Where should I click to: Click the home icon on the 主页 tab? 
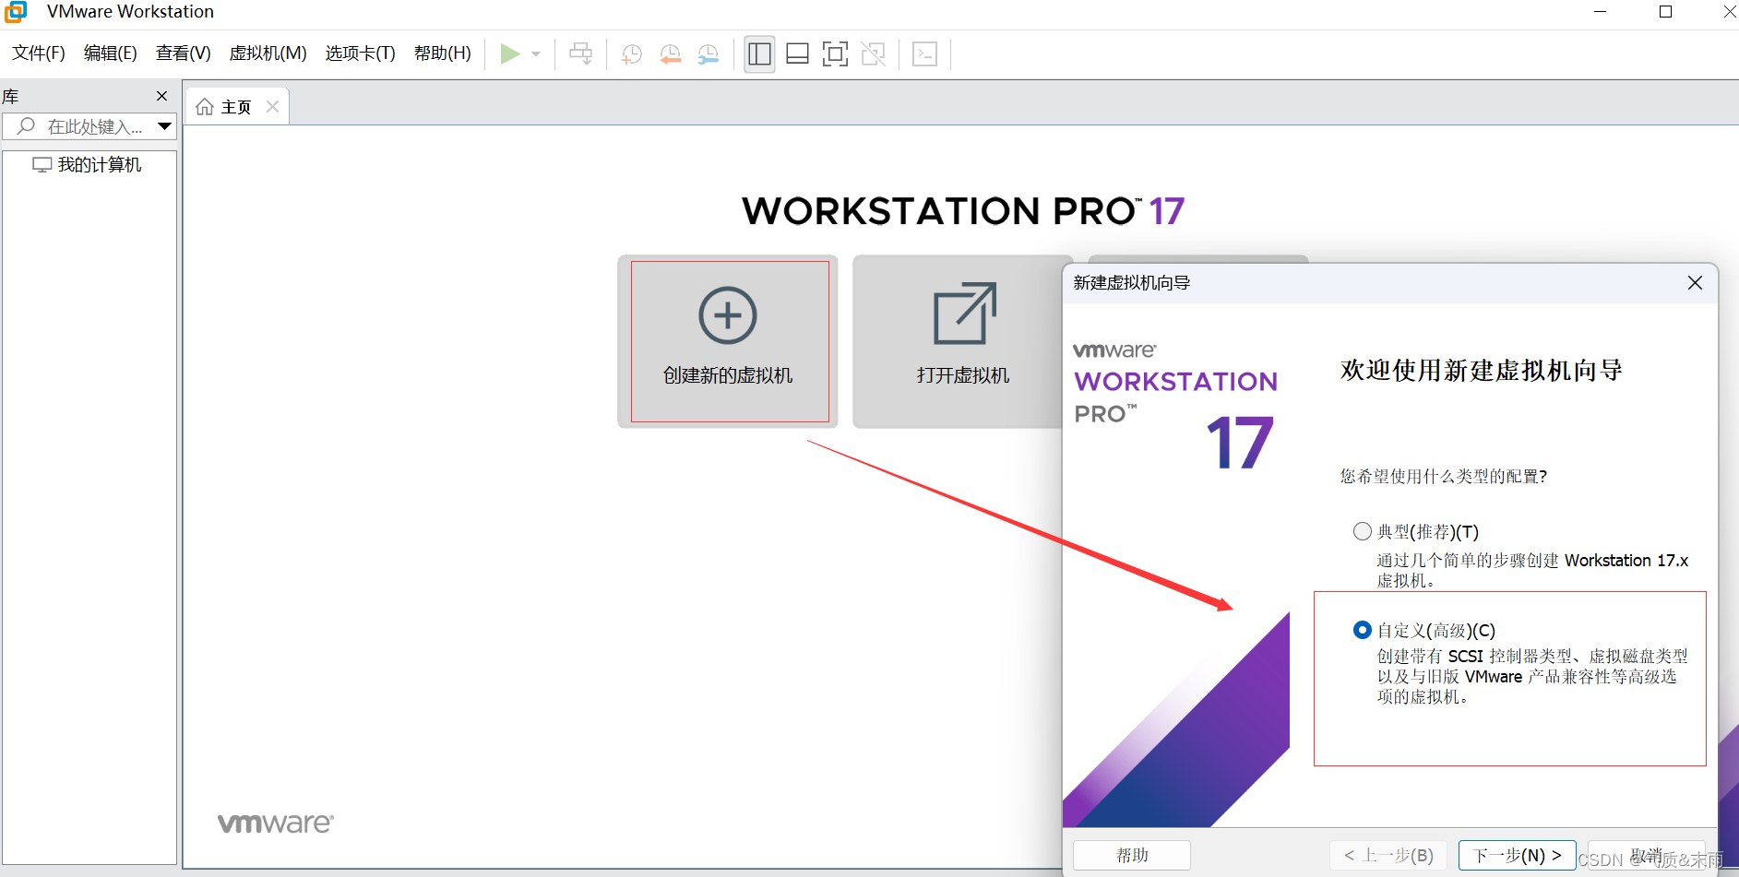tap(205, 107)
